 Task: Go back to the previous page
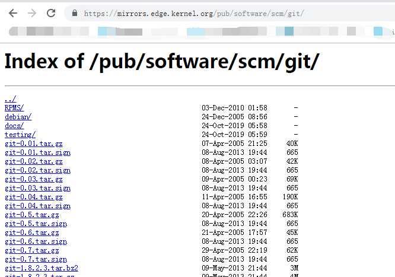(13, 13)
